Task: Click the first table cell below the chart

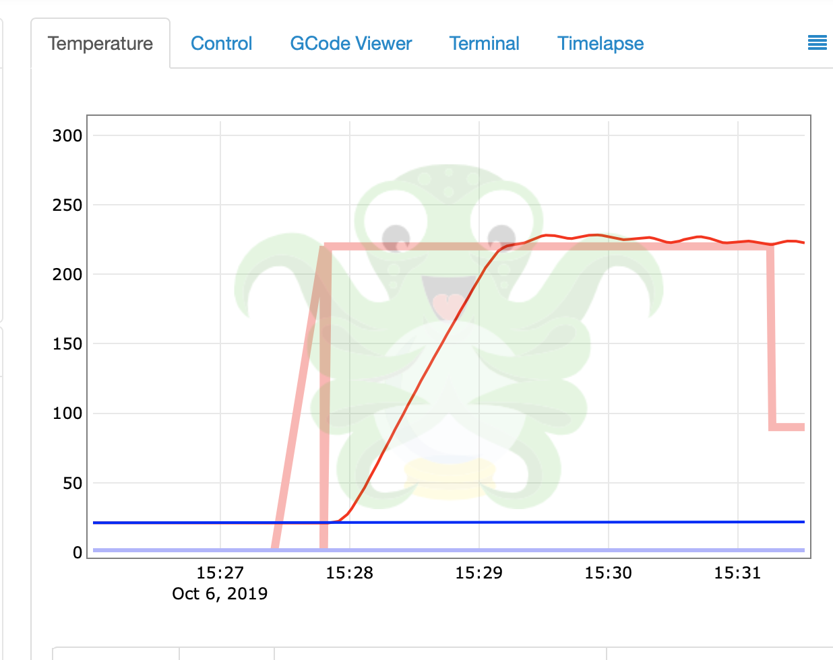Action: (115, 655)
